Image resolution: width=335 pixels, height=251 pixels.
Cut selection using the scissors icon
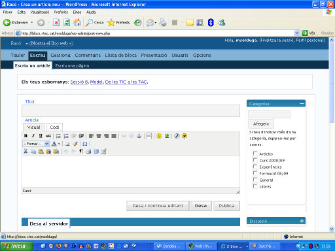pyautogui.click(x=26, y=152)
